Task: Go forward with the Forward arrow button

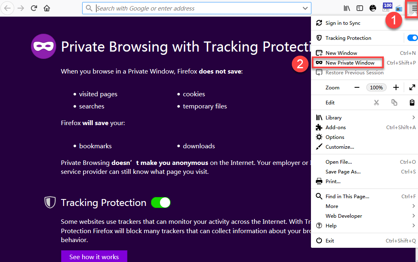Action: coord(20,8)
